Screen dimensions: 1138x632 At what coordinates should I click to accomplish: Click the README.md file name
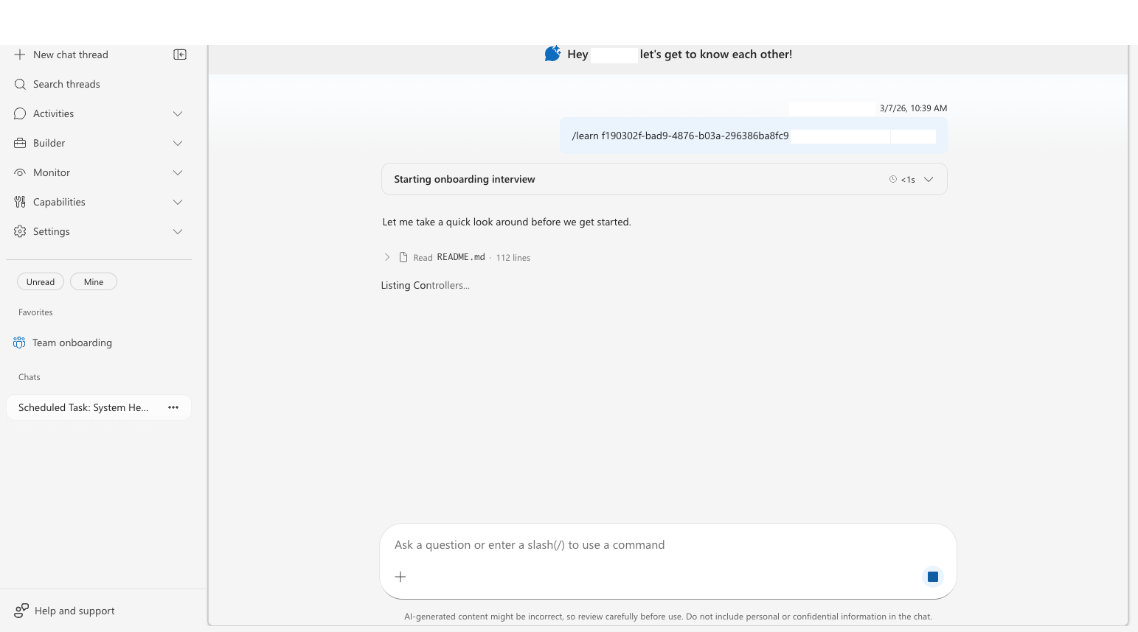click(461, 257)
